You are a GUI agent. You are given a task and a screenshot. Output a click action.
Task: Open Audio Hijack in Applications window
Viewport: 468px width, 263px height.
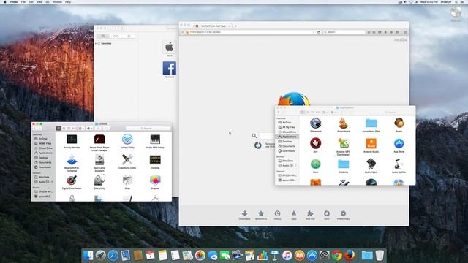click(x=371, y=164)
